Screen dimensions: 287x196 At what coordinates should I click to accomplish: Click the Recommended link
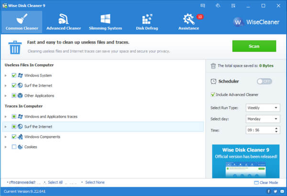coord(22,183)
